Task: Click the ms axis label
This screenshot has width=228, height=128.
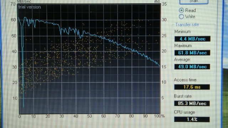Action: click(157, 1)
